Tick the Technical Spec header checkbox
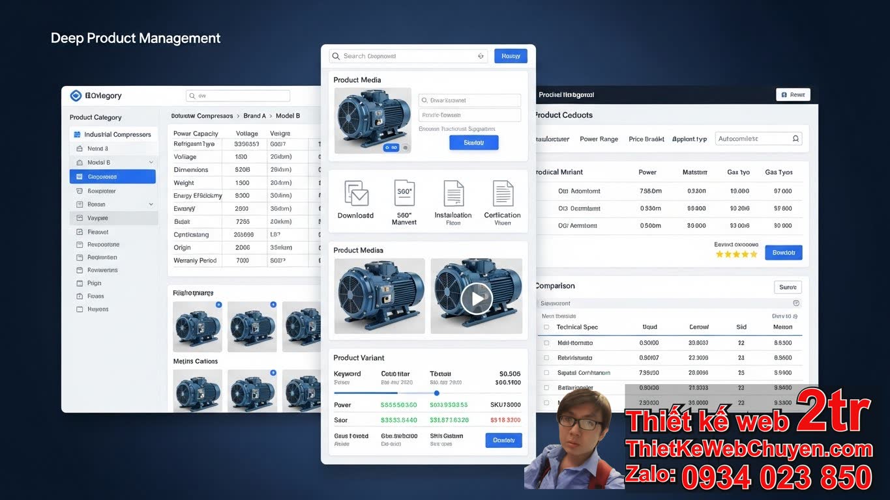Image resolution: width=890 pixels, height=500 pixels. tap(546, 327)
